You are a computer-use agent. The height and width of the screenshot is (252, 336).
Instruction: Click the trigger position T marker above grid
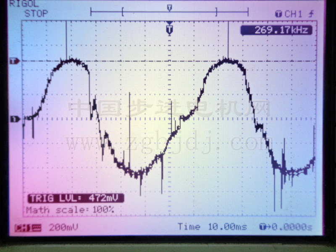click(169, 29)
